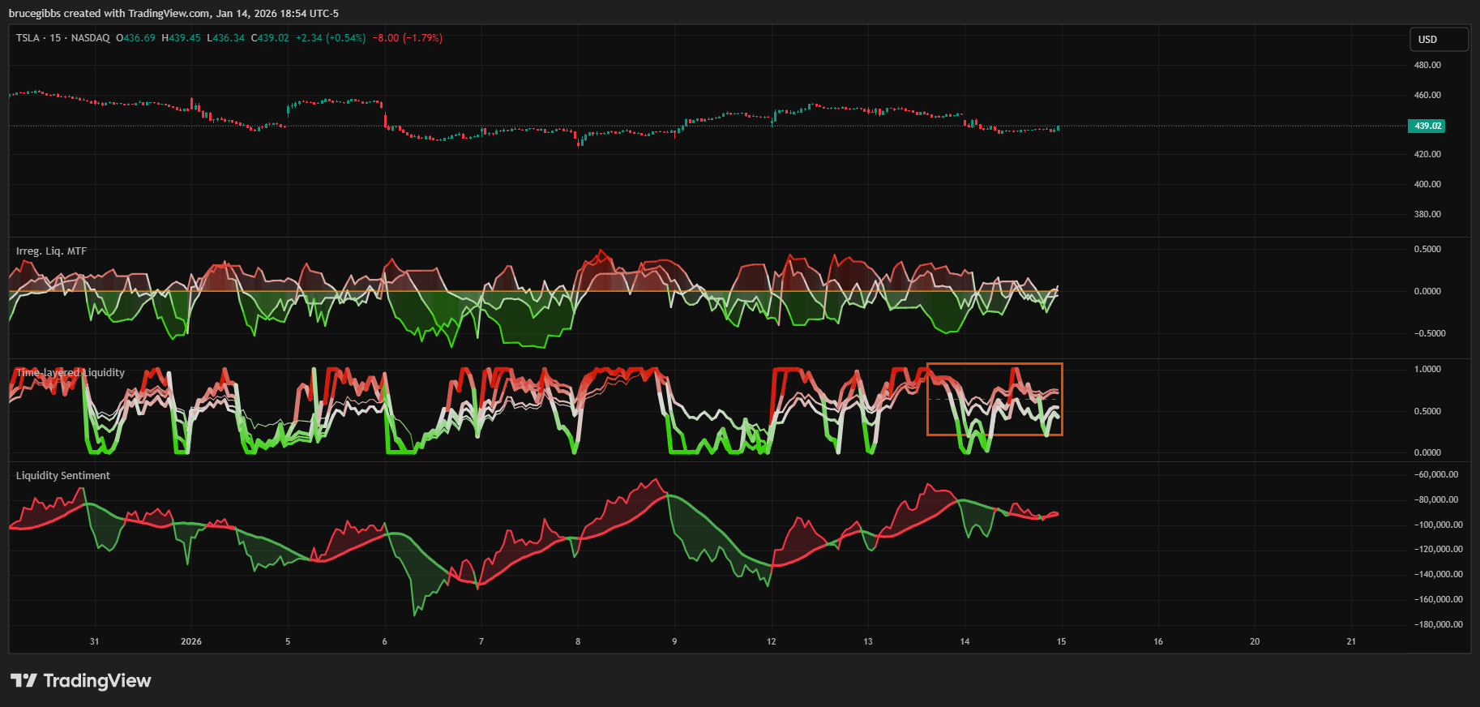
Task: Click the Time-layered Liquidity indicator title
Action: pos(71,373)
